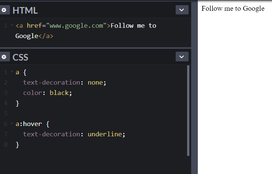Place cursor on 'www.google.com' href value
This screenshot has height=174, width=272.
[x=76, y=26]
